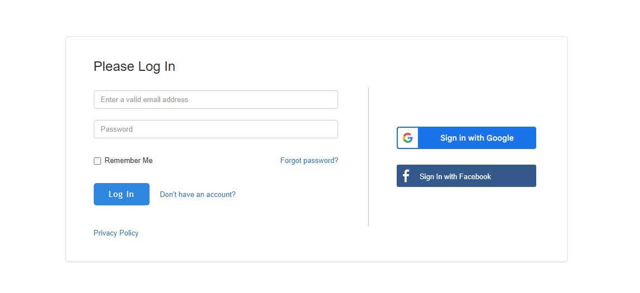Reset your password via Forgot password?
Viewport: 640px width, 293px height.
pyautogui.click(x=309, y=161)
